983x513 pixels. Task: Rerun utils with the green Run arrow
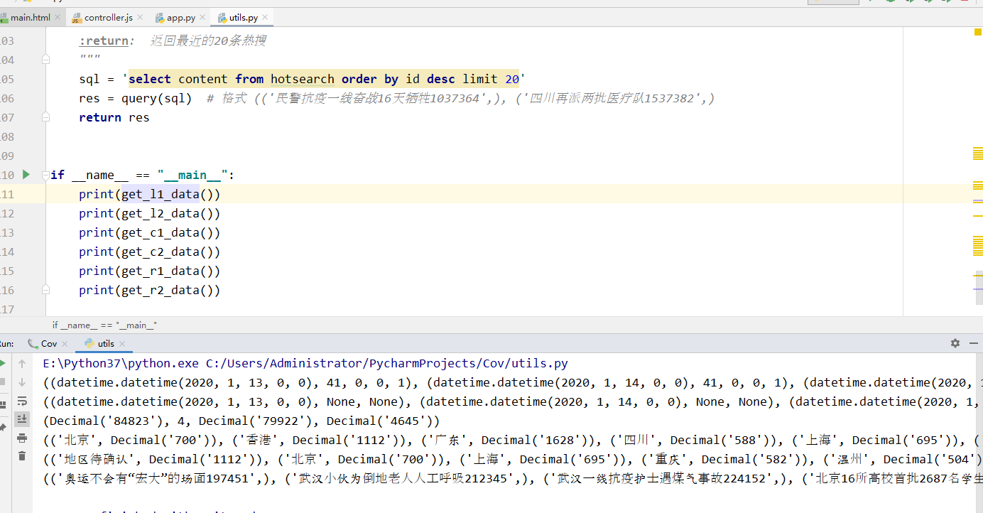[x=2, y=363]
